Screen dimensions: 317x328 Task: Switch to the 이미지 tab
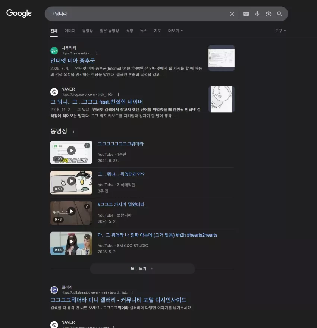click(x=70, y=31)
